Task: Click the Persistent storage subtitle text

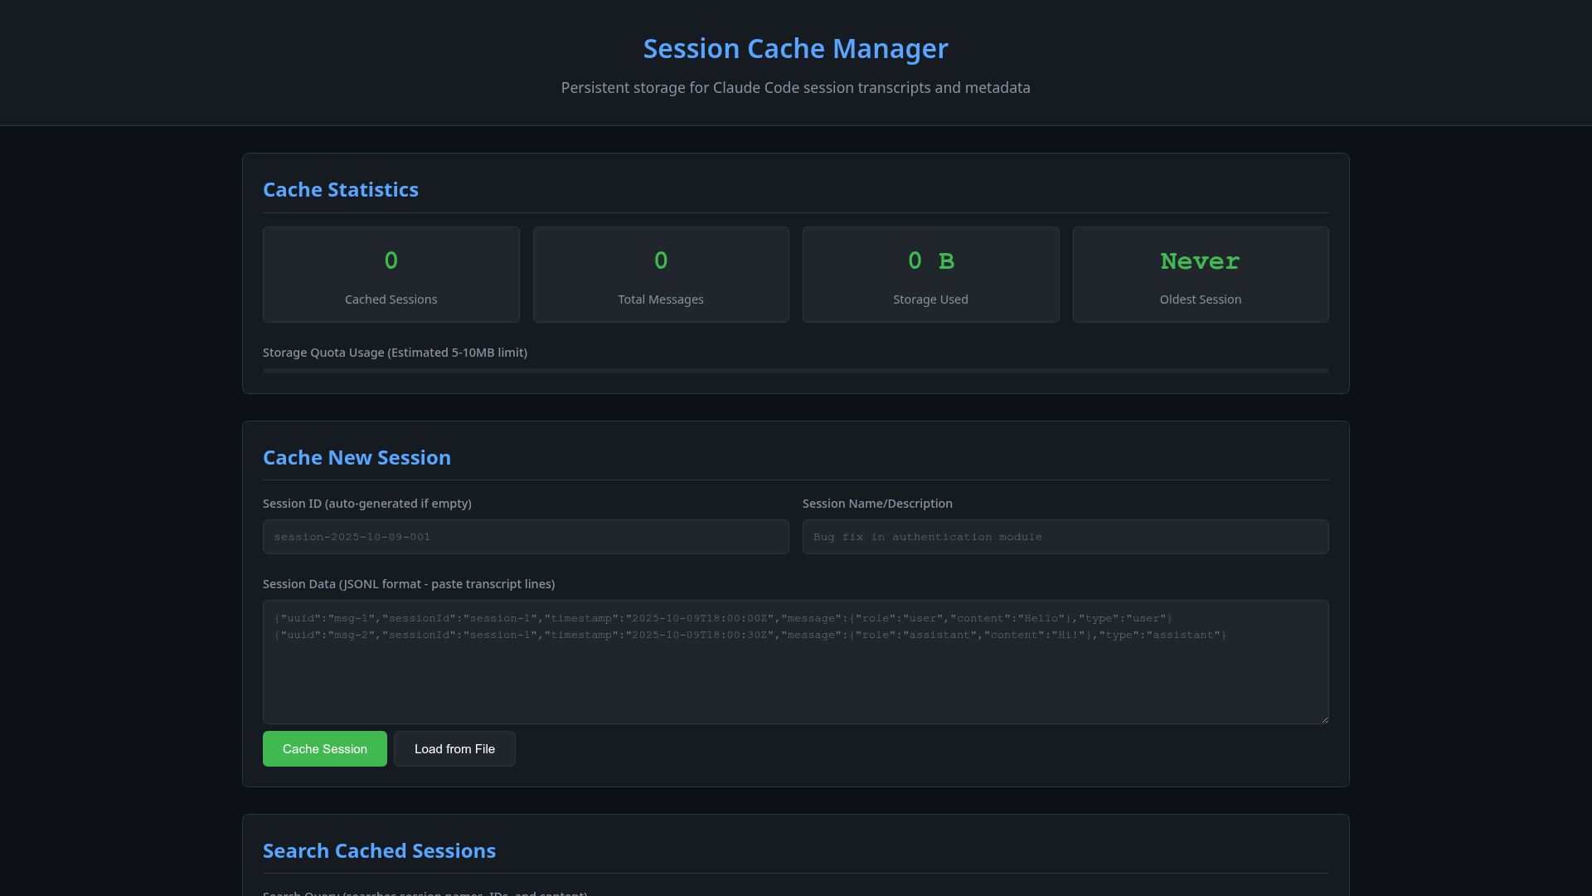Action: click(x=795, y=88)
